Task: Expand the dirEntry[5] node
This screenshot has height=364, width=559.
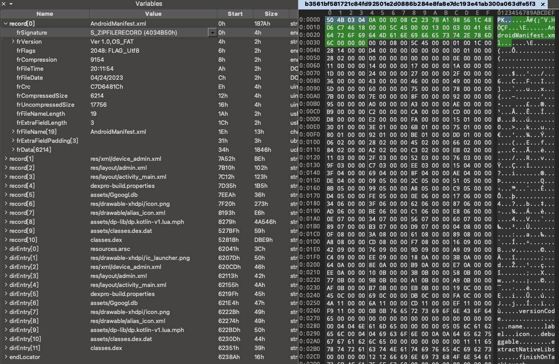Action: 5,294
